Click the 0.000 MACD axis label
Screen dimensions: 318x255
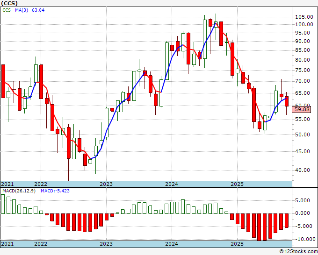[x=303, y=213]
